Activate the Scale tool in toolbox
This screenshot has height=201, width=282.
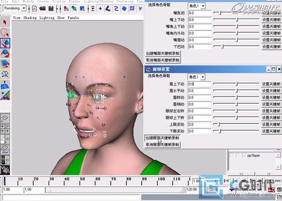(5, 64)
